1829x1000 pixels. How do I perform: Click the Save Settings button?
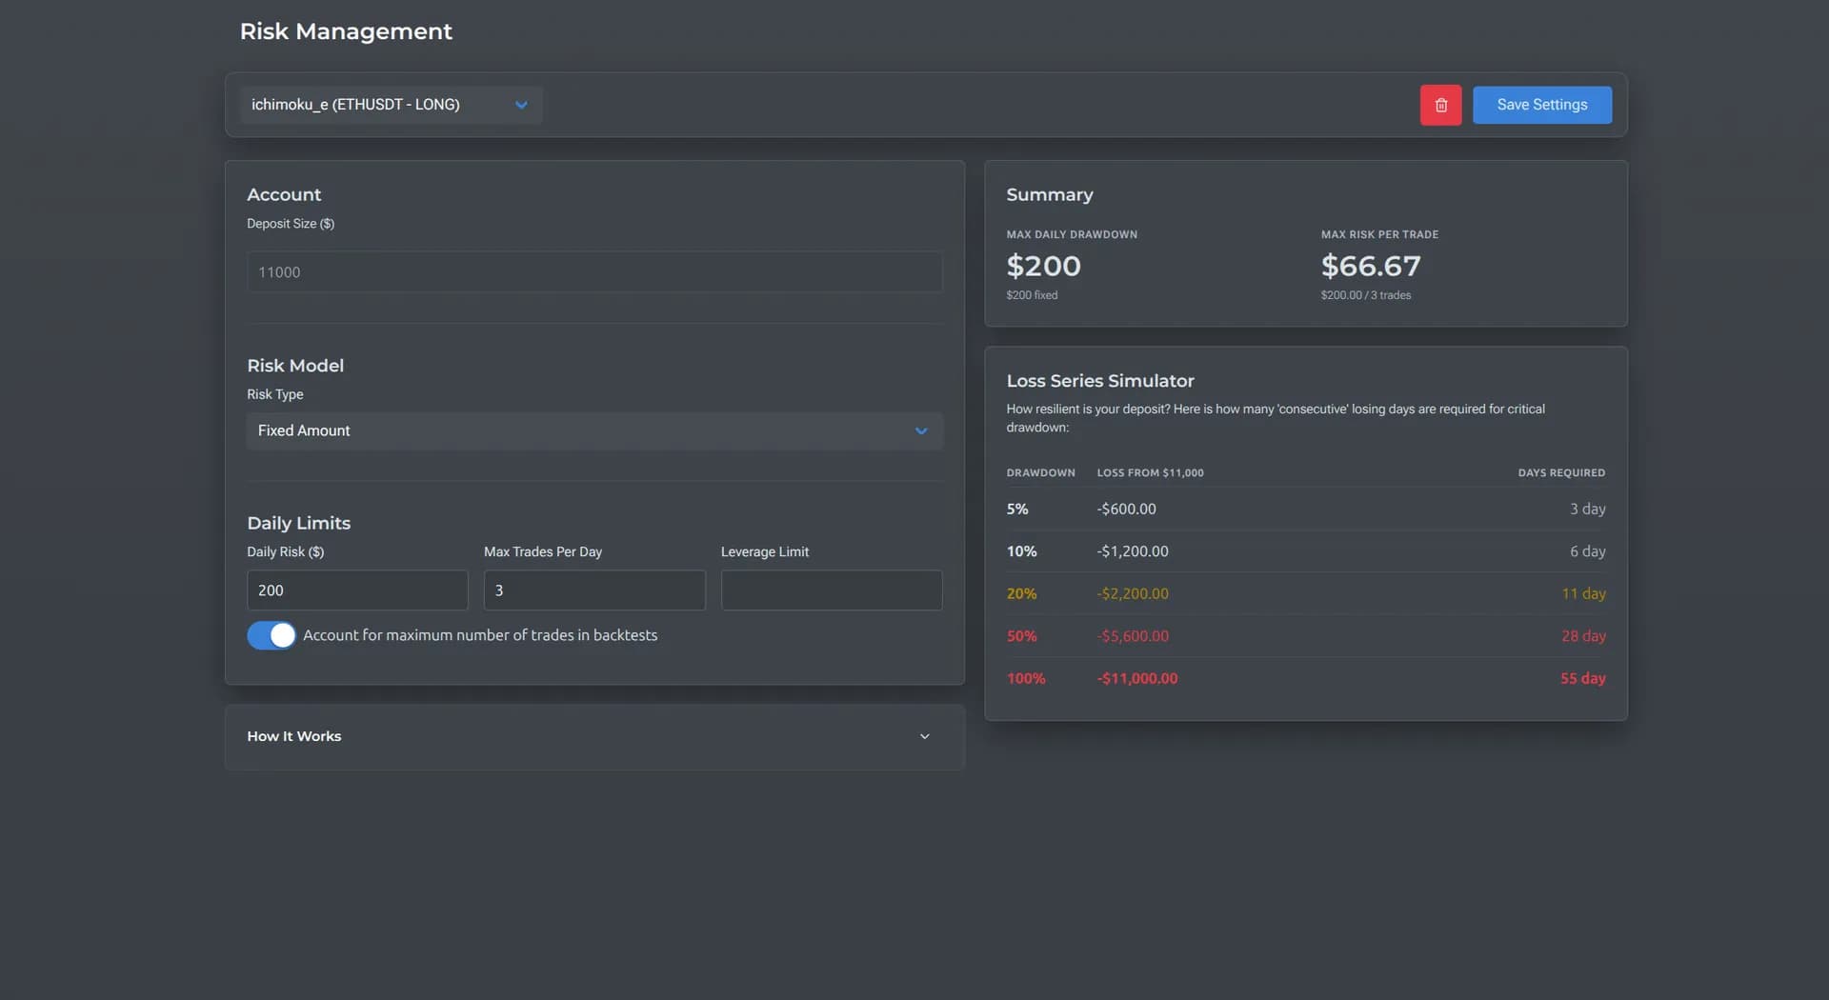click(1542, 105)
